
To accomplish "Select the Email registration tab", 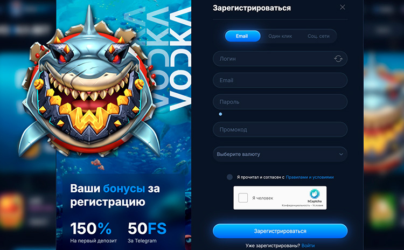I will pyautogui.click(x=242, y=36).
